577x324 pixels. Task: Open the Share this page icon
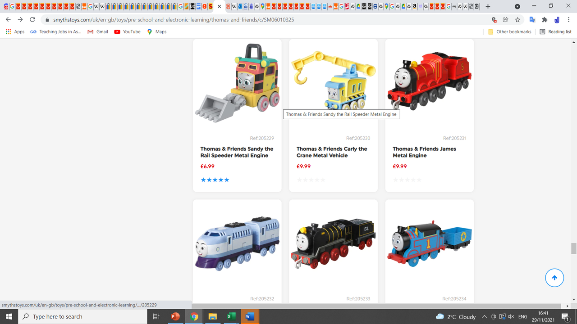click(x=505, y=20)
